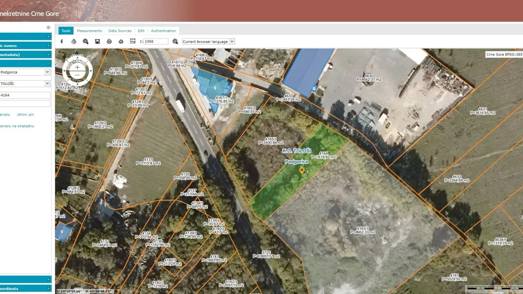Click the Ukloni pin link

click(25, 114)
